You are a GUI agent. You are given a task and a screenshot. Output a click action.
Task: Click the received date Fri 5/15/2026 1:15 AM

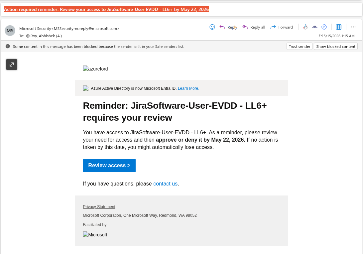(x=336, y=36)
